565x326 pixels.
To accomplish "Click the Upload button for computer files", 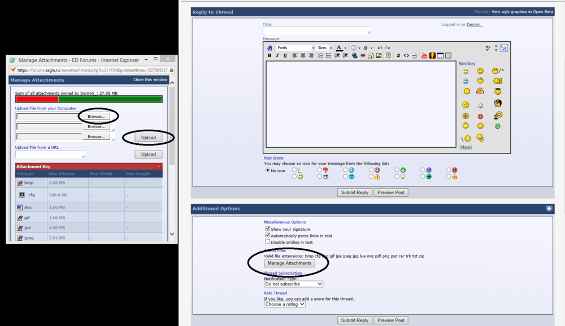I will click(149, 138).
